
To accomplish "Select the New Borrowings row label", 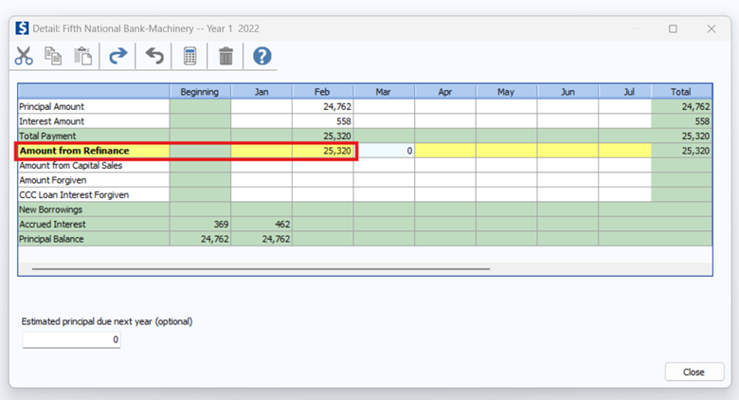I will [94, 209].
